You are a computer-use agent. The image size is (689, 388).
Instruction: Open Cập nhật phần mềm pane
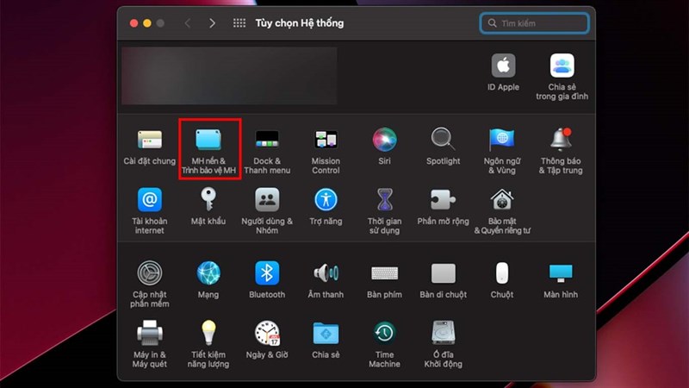(149, 284)
